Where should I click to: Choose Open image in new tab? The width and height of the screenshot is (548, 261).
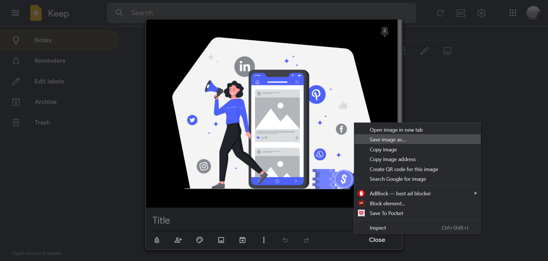[418, 130]
